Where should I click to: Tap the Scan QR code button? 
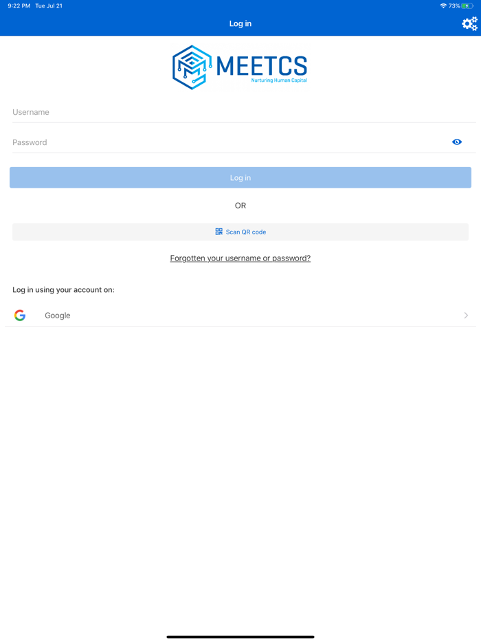240,232
